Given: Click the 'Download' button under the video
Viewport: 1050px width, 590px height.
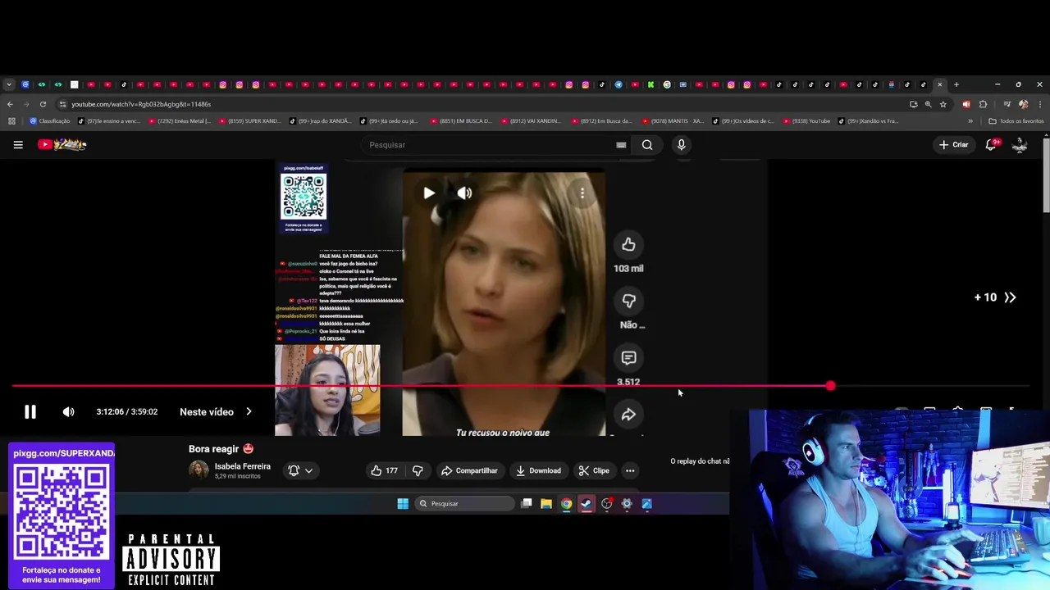Looking at the screenshot, I should pos(538,470).
